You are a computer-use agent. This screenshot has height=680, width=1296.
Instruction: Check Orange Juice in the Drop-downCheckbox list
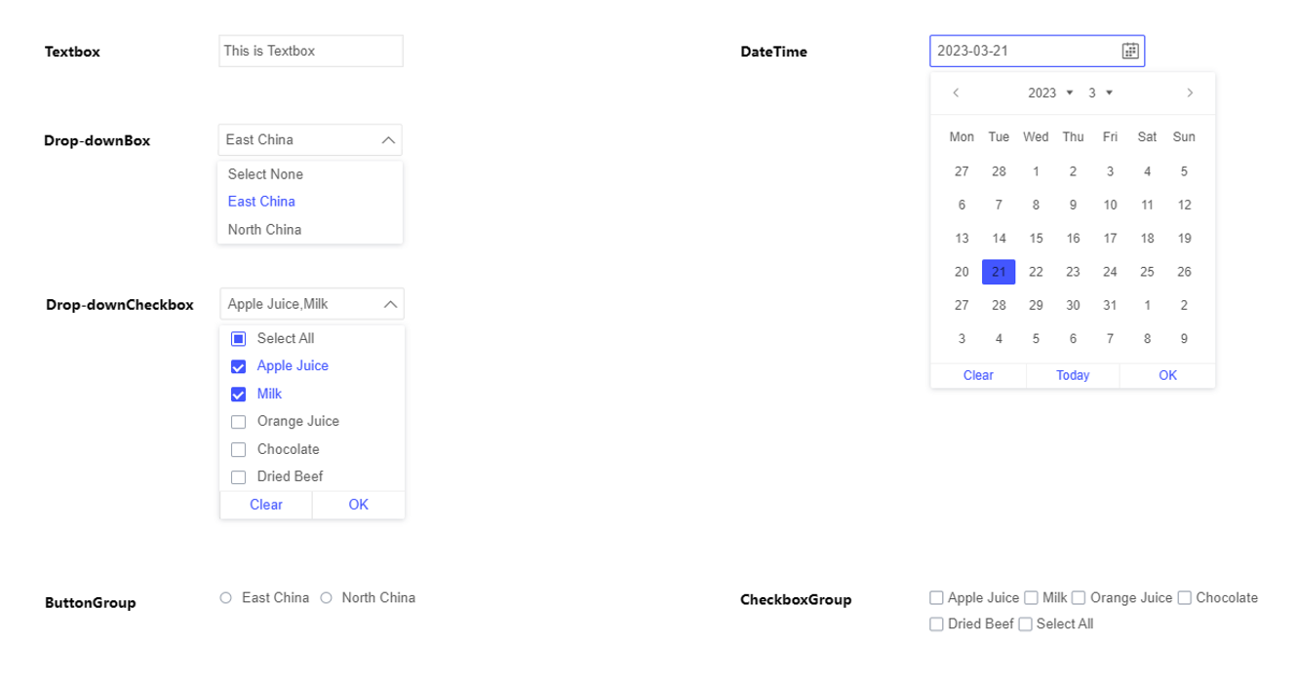coord(238,422)
